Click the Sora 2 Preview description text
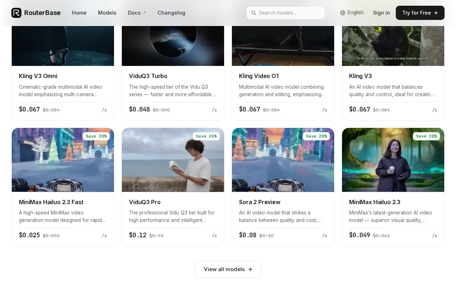 (x=283, y=217)
